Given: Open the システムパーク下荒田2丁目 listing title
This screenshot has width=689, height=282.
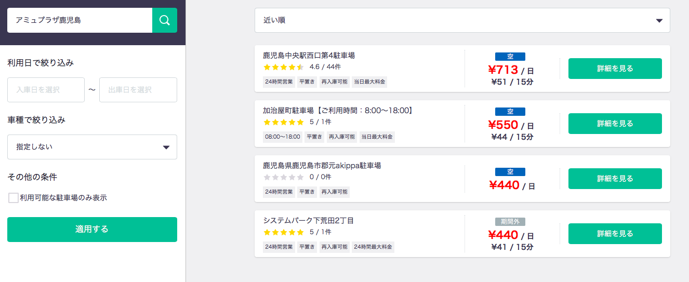Looking at the screenshot, I should [x=308, y=221].
